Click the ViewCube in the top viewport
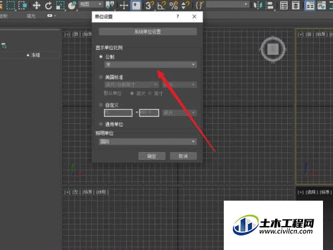333x250 pixels. coord(273,49)
